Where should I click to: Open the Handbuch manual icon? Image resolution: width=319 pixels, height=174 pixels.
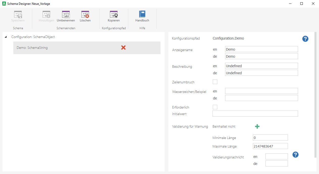coord(142,16)
